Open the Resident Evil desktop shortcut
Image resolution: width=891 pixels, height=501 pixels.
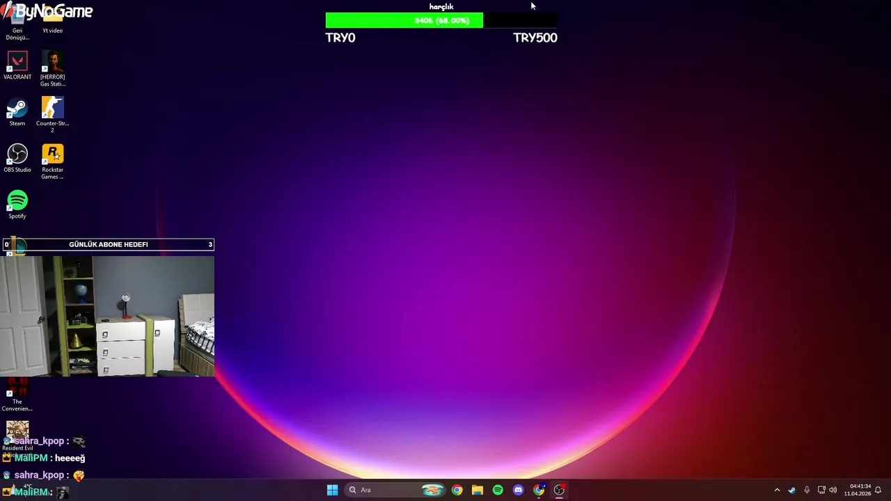(x=17, y=436)
